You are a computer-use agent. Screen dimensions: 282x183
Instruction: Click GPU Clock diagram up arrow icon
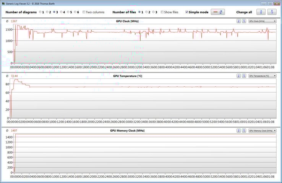point(239,21)
